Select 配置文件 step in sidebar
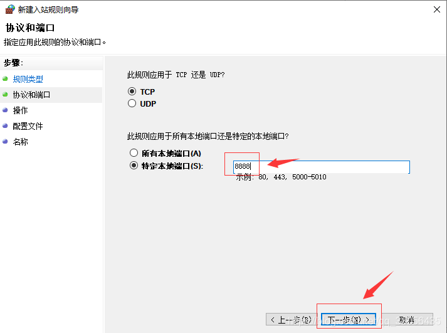This screenshot has height=333, width=447. tap(28, 126)
